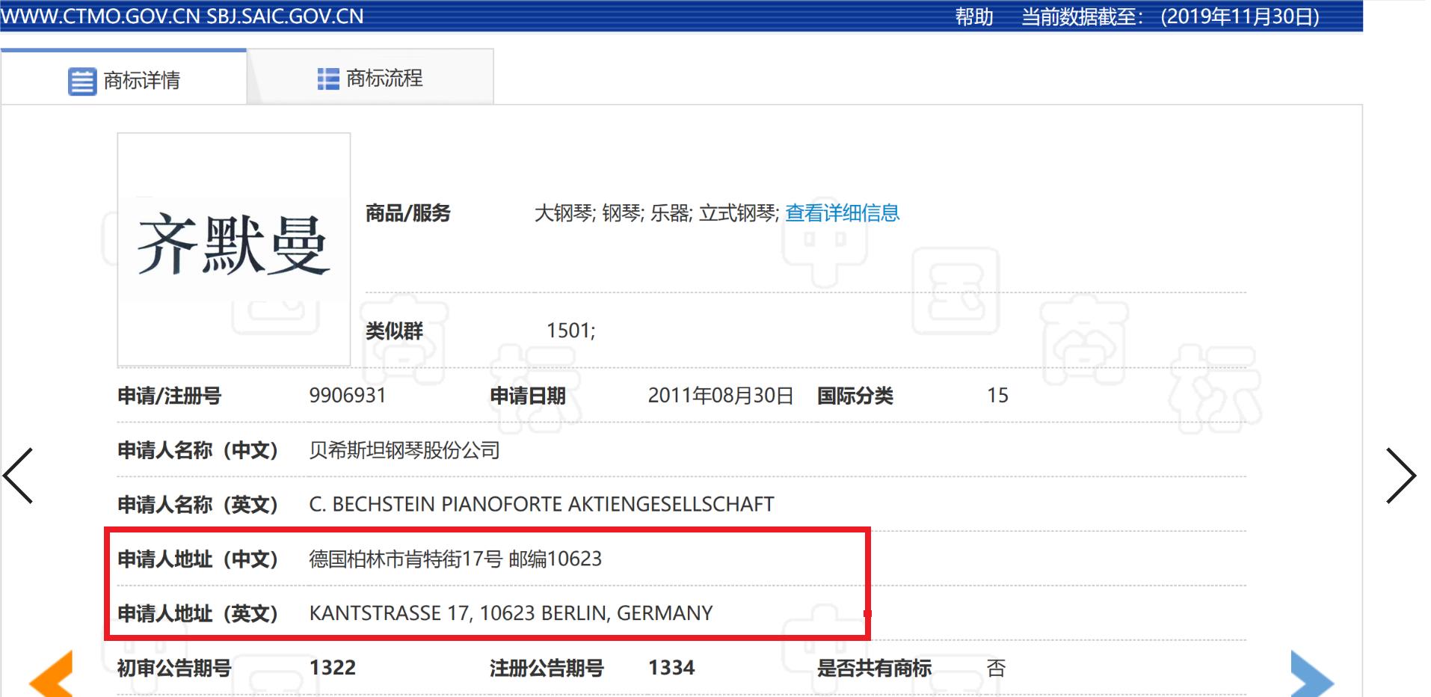
Task: Switch to the 商标流程 tab
Action: [x=370, y=78]
